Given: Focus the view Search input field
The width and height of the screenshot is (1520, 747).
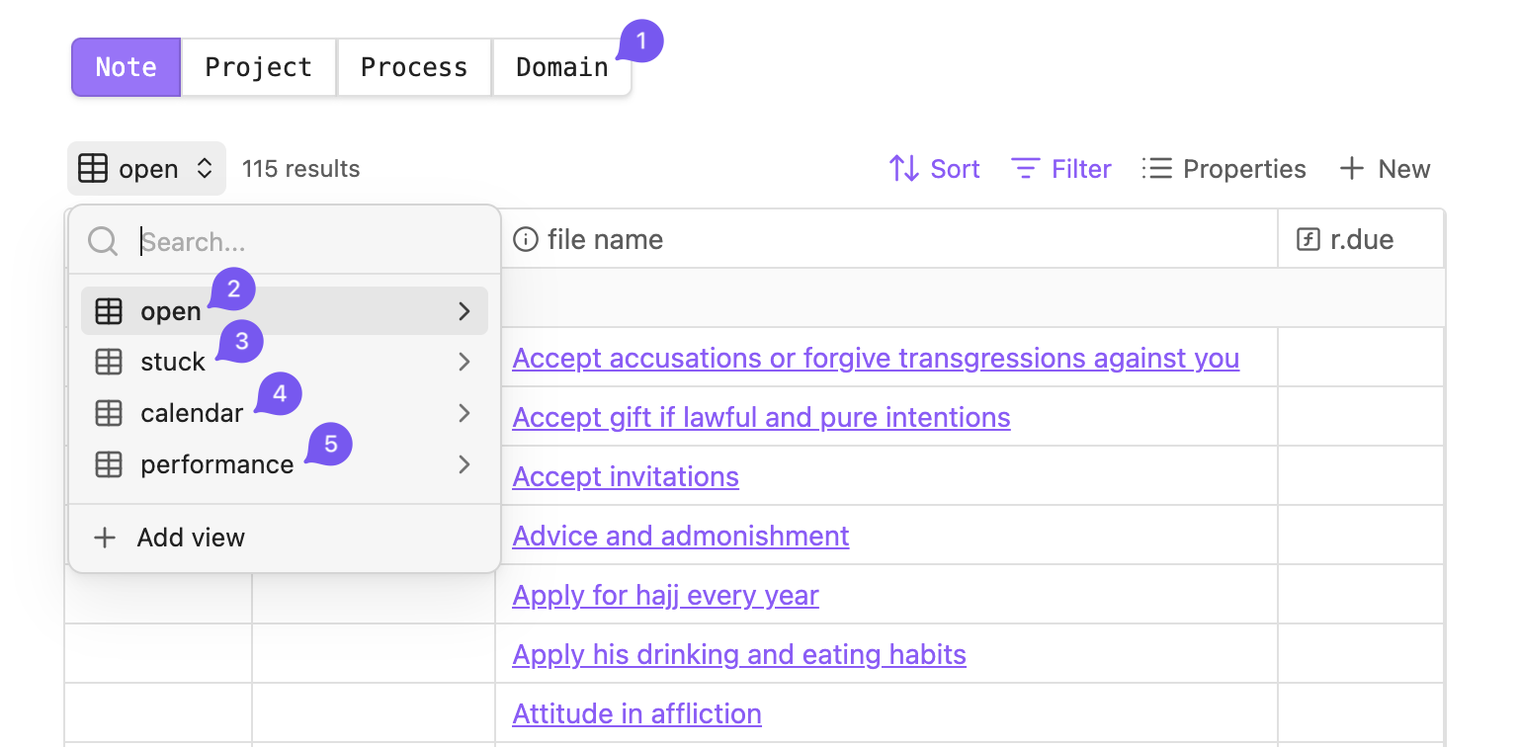Looking at the screenshot, I should point(306,241).
